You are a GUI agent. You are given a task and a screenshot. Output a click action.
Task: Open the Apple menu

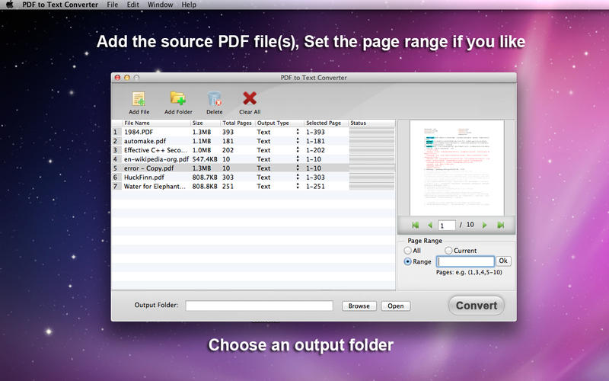(10, 5)
